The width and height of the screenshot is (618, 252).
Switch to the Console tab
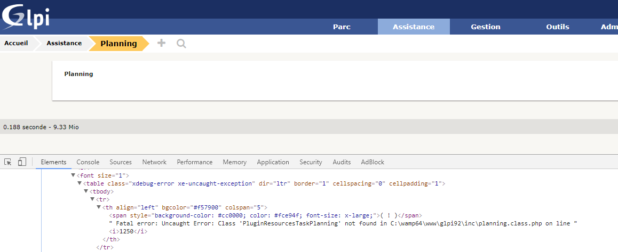(x=88, y=162)
